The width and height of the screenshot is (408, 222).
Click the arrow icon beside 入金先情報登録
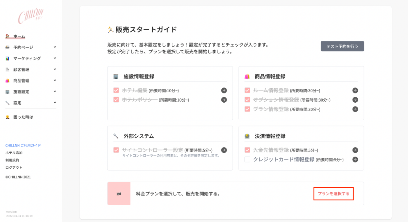tap(355, 150)
